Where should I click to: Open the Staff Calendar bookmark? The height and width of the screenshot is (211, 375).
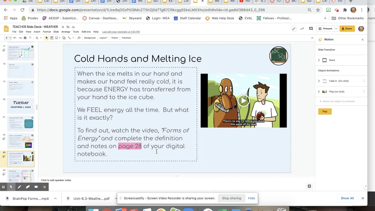click(187, 18)
